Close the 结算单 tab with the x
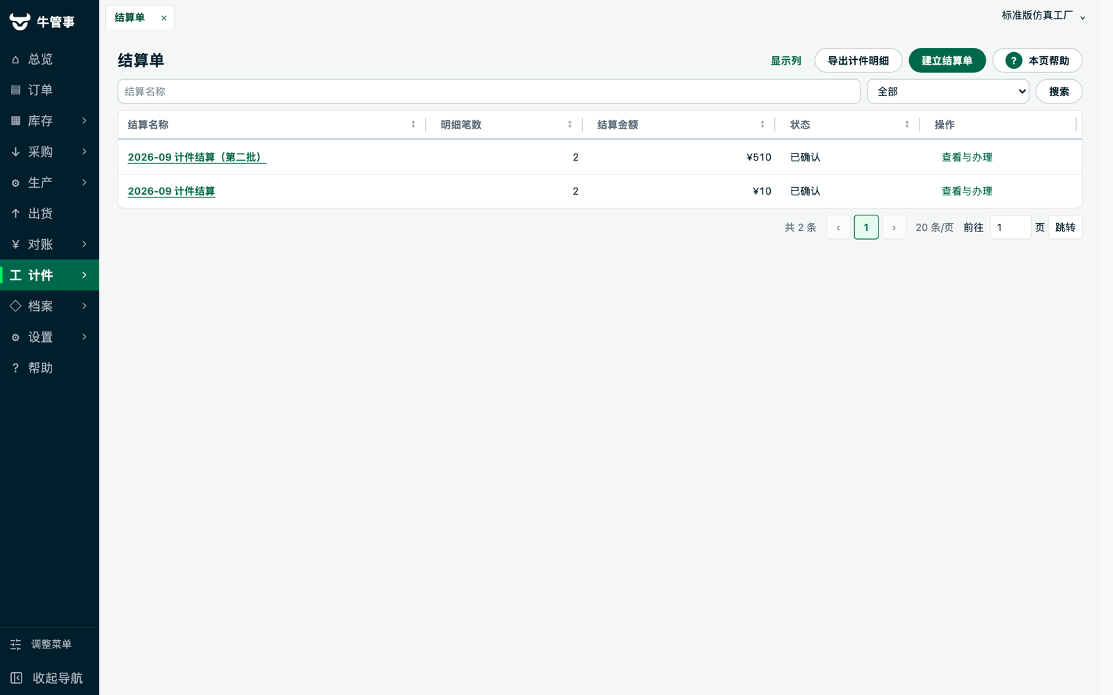This screenshot has height=695, width=1113. [163, 18]
